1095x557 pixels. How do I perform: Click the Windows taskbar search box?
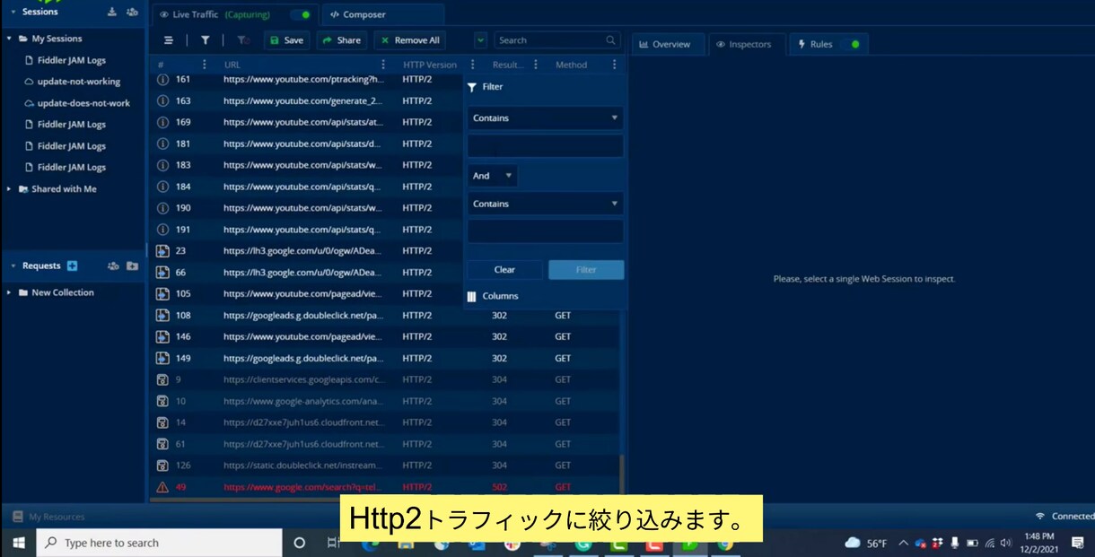click(x=159, y=543)
